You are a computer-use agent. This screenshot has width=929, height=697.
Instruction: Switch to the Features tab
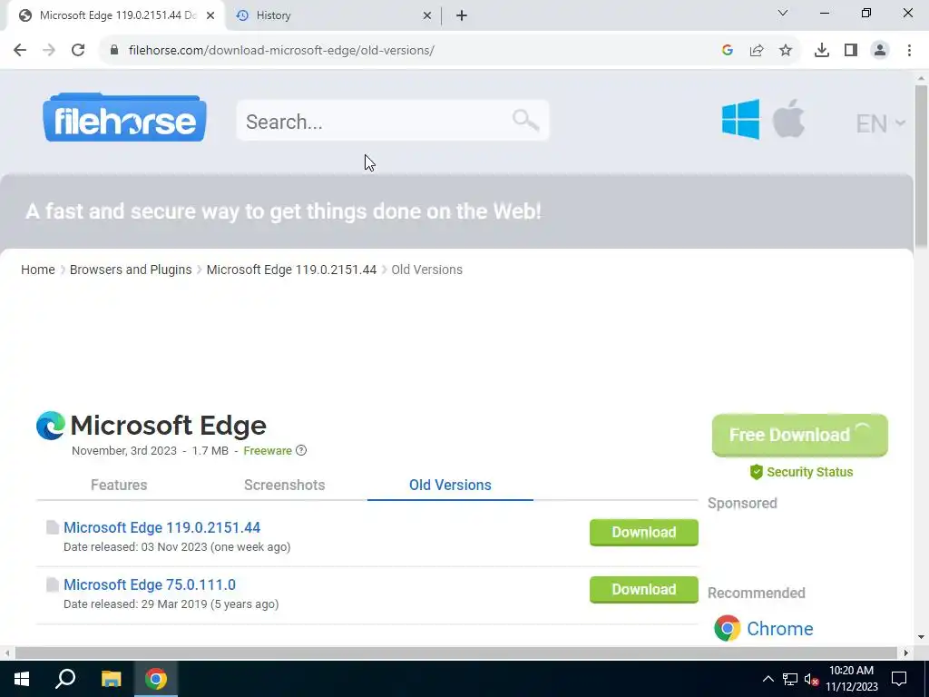pos(119,485)
